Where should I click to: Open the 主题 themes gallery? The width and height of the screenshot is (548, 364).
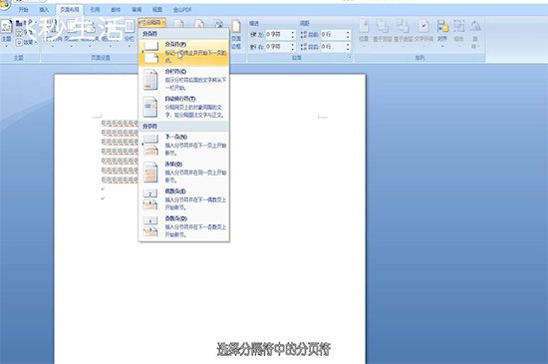click(6, 33)
